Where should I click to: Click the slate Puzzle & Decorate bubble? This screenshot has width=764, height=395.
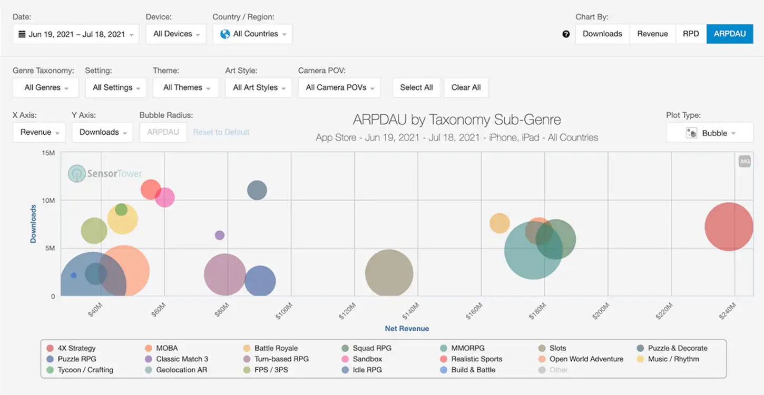[257, 190]
